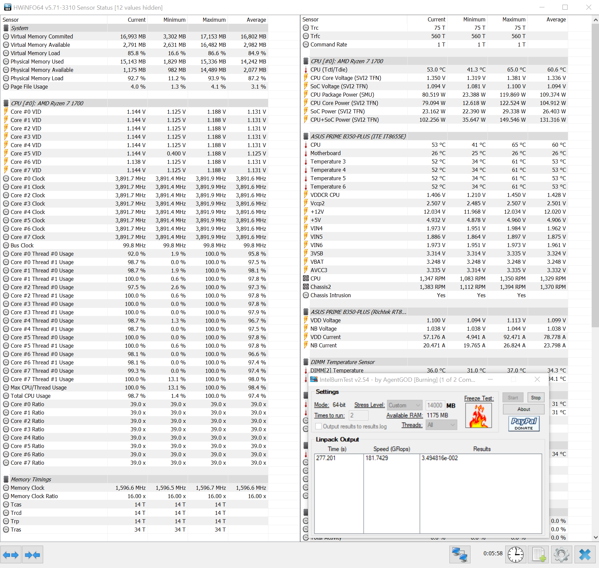Screen dimensions: 599x568
Task: Click the Bus Clock sensor icon
Action: tap(6, 245)
